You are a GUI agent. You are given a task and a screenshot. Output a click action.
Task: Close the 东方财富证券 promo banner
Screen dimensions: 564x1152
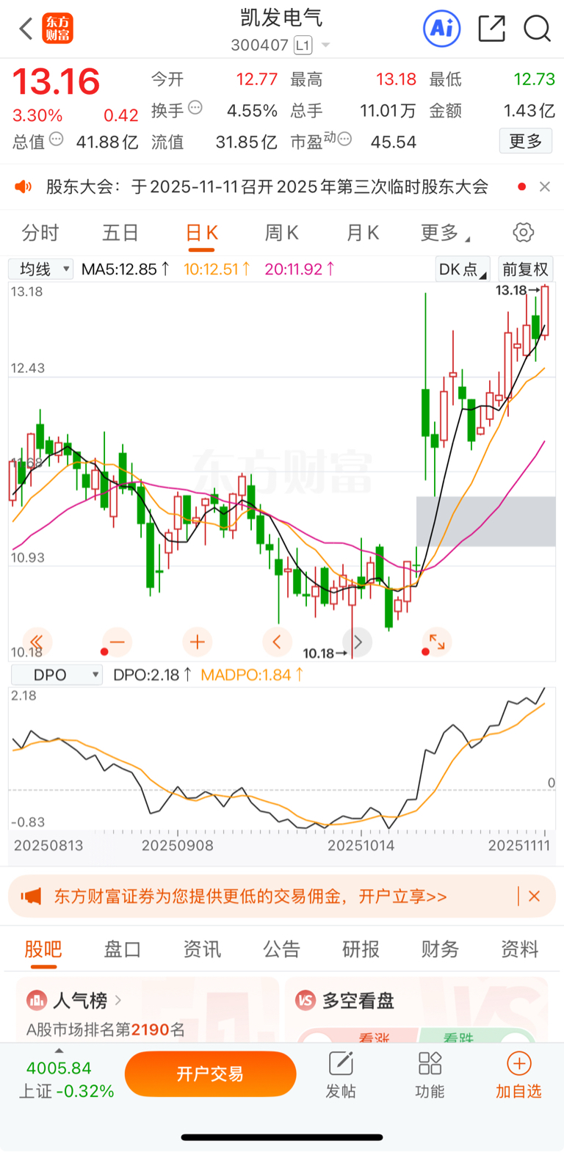click(x=535, y=896)
